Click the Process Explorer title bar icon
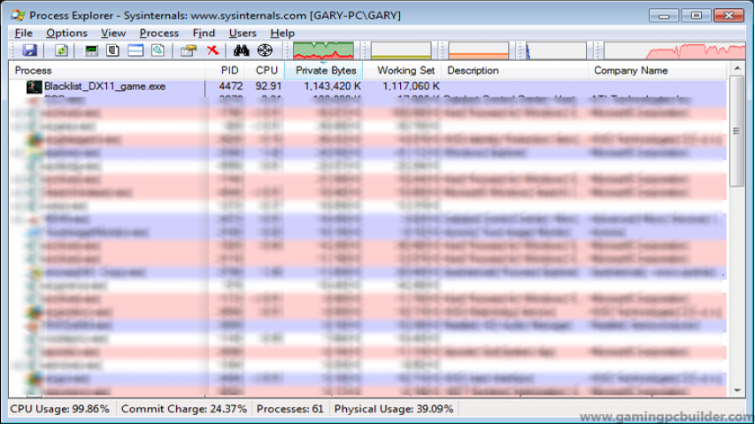Image resolution: width=755 pixels, height=424 pixels. [x=18, y=15]
